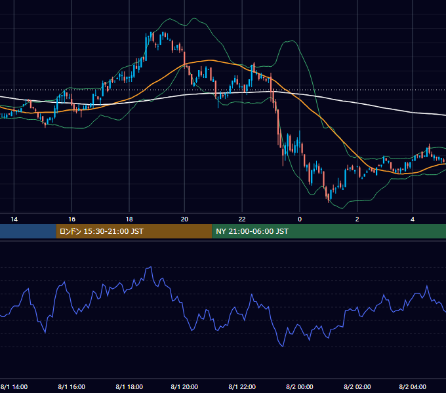Click the hour label 22 on price chart axis
Viewport: 446px width, 393px height.
tap(242, 219)
